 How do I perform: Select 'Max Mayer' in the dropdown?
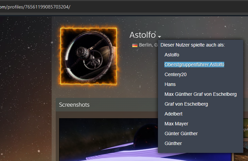176,124
